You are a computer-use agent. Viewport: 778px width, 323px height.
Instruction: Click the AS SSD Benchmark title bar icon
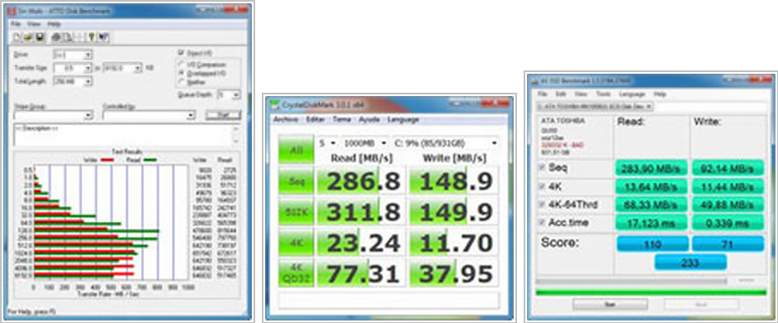(x=535, y=81)
